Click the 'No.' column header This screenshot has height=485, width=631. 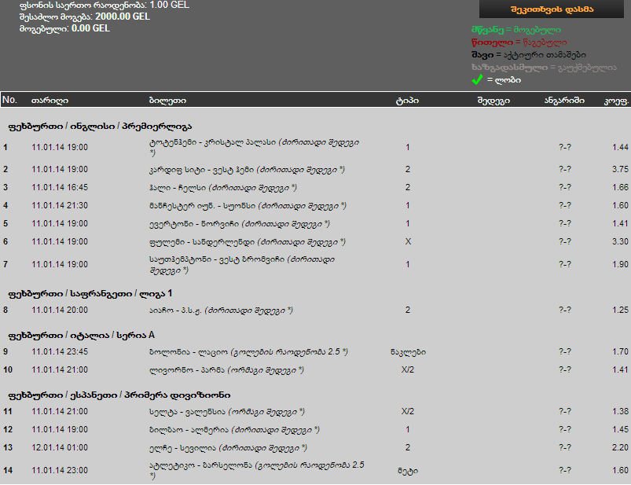point(9,100)
